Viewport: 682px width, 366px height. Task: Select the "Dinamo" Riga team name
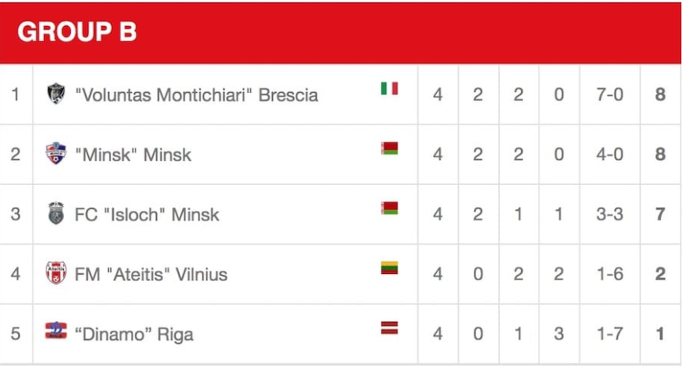[x=134, y=335]
